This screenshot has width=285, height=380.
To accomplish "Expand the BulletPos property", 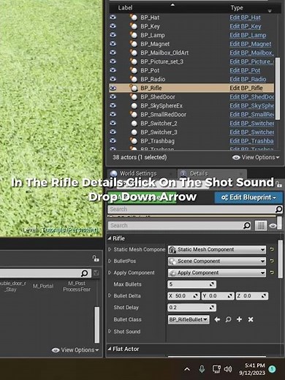I will [110, 261].
